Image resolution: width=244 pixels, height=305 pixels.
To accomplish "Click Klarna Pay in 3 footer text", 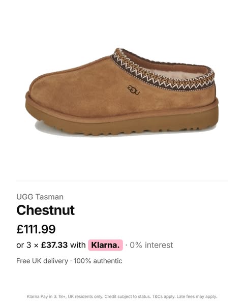I will coord(42,297).
